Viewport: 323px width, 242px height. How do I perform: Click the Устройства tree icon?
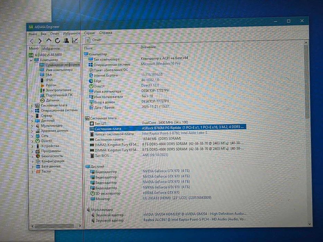tap(37, 146)
